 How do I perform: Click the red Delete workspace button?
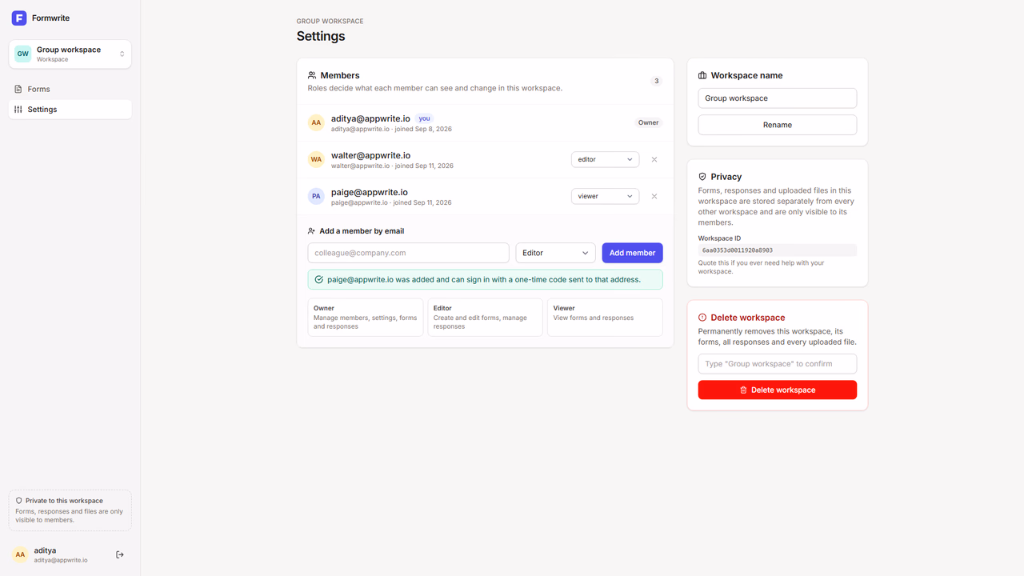pyautogui.click(x=778, y=390)
